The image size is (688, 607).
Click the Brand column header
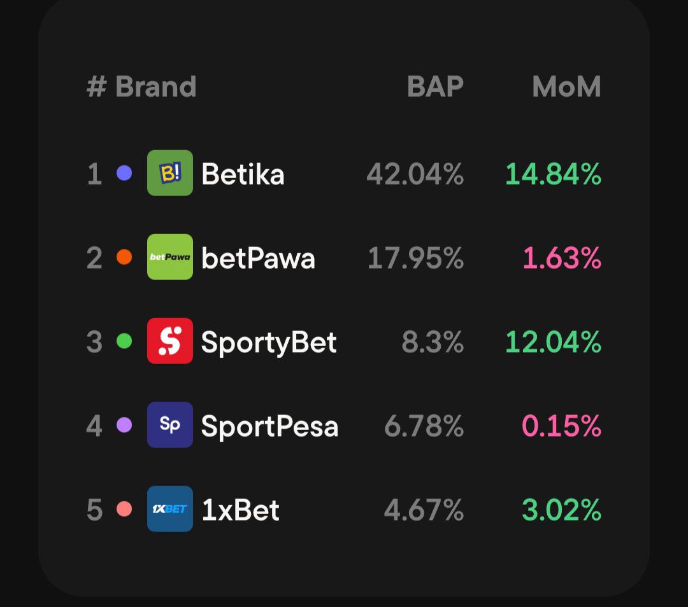(x=155, y=87)
